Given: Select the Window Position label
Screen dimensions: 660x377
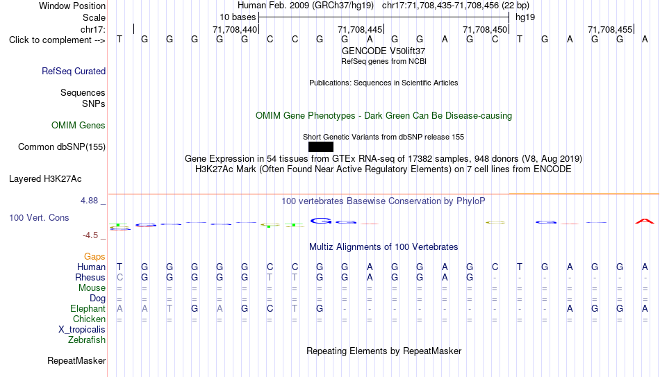Looking at the screenshot, I should pos(72,6).
